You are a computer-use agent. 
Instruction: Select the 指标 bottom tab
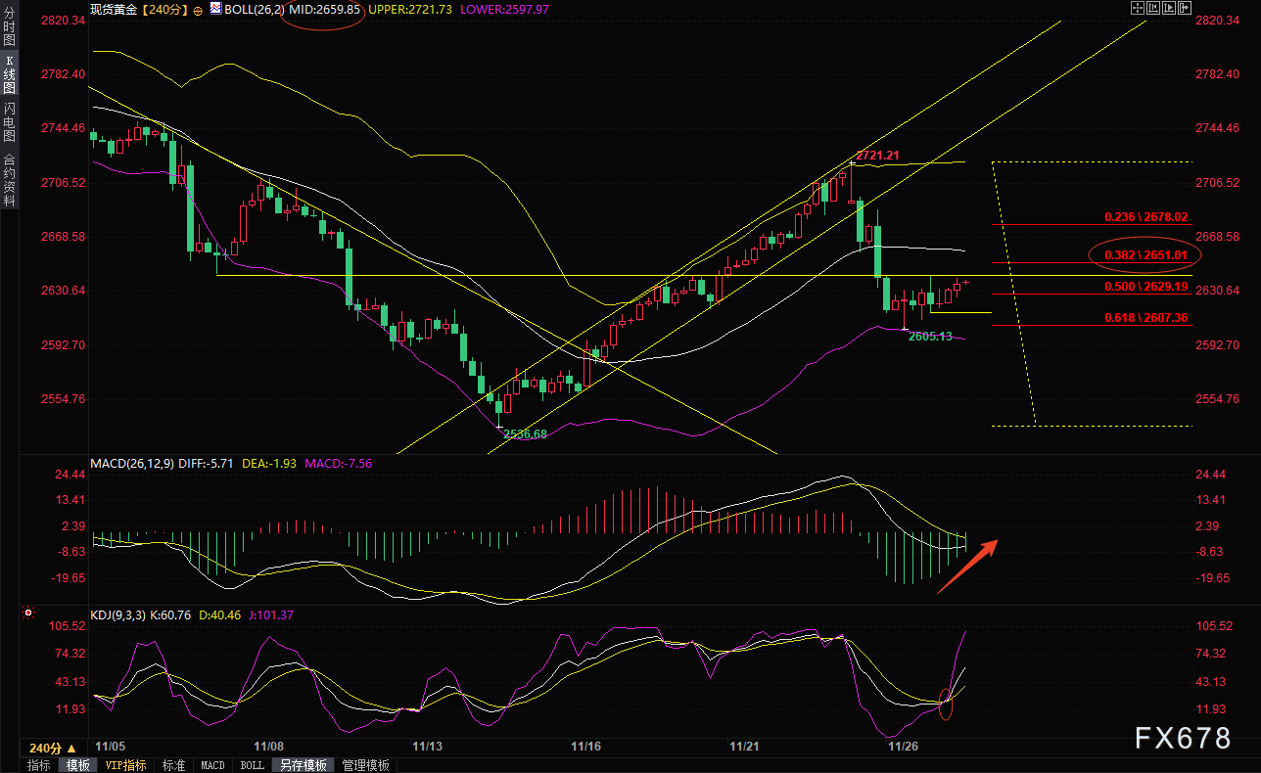pyautogui.click(x=39, y=765)
